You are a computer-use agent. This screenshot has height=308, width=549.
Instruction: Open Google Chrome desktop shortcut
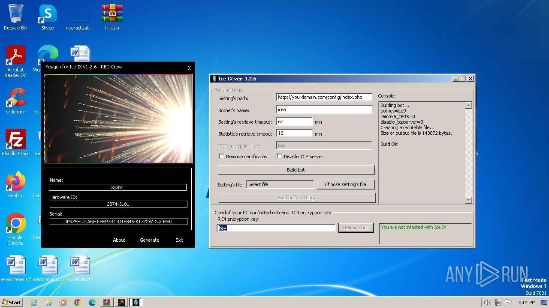pyautogui.click(x=15, y=229)
